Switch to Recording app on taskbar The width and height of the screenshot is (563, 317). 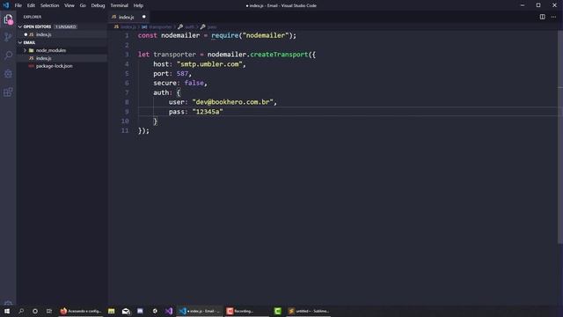pyautogui.click(x=247, y=311)
